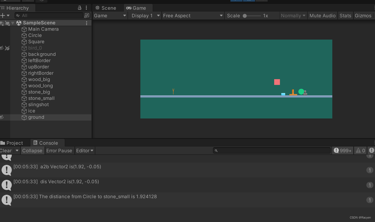
Task: Click the search-by-type magnifier icon in Hierarchy
Action: [x=17, y=15]
